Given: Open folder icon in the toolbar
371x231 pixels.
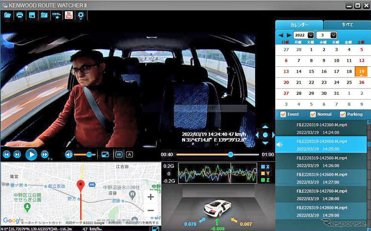Looking at the screenshot, I should [x=8, y=15].
